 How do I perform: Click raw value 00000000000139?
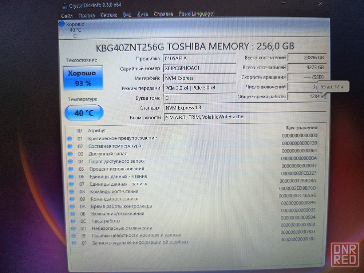[300, 143]
